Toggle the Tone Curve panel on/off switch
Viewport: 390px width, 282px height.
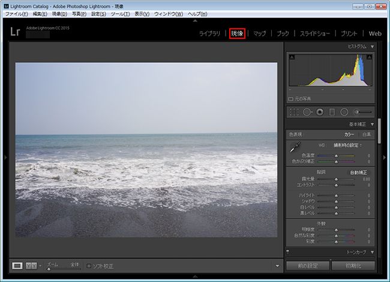(x=288, y=251)
